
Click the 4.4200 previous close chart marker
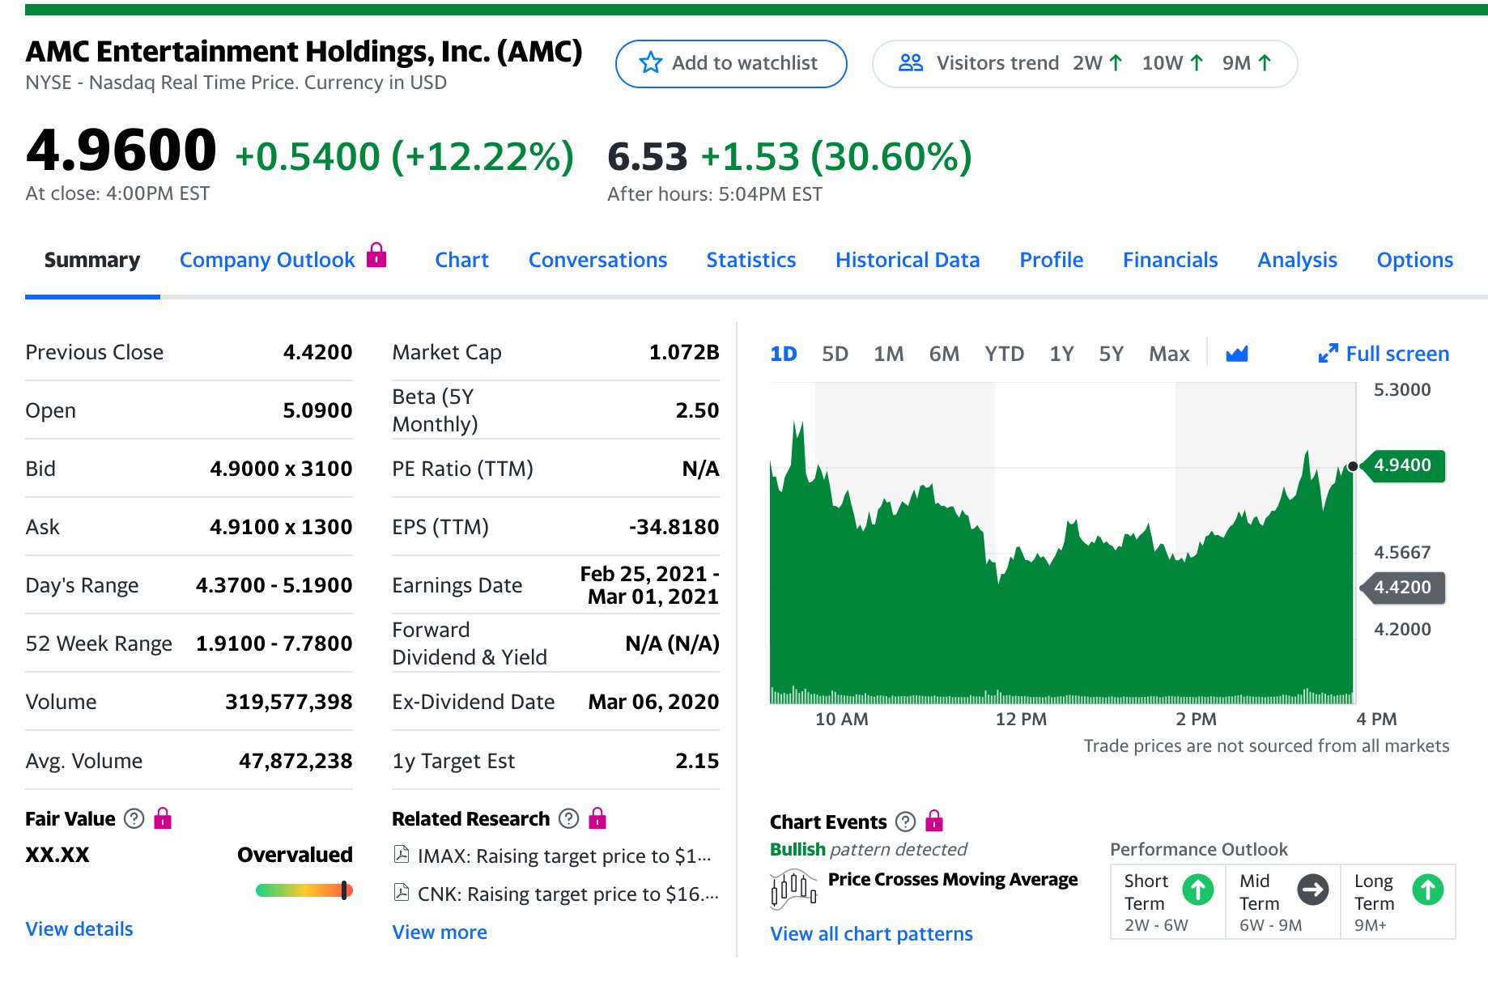pyautogui.click(x=1404, y=587)
